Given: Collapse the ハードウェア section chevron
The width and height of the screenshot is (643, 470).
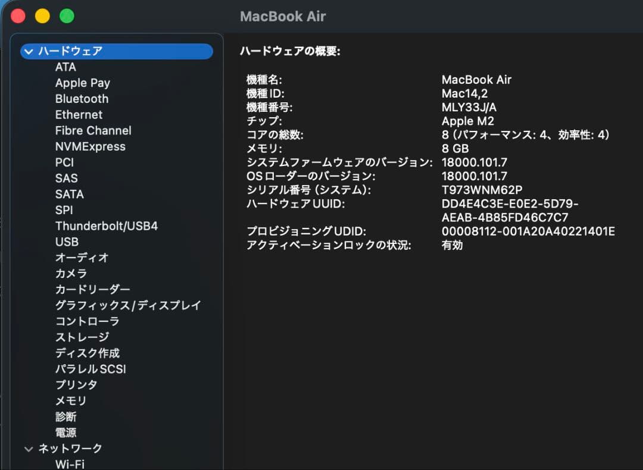Looking at the screenshot, I should (29, 52).
